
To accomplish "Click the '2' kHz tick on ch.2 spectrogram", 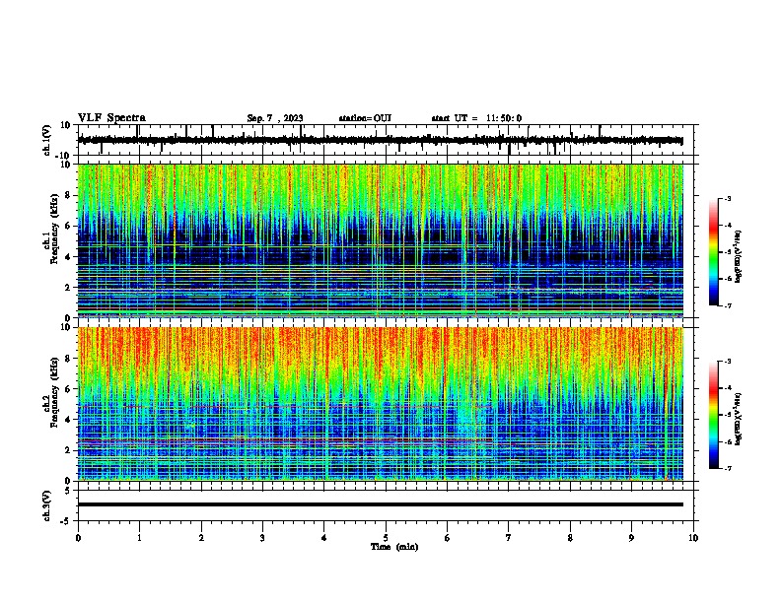I will tap(68, 450).
